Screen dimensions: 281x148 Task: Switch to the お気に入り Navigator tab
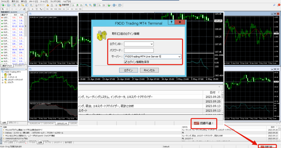(x=12, y=123)
